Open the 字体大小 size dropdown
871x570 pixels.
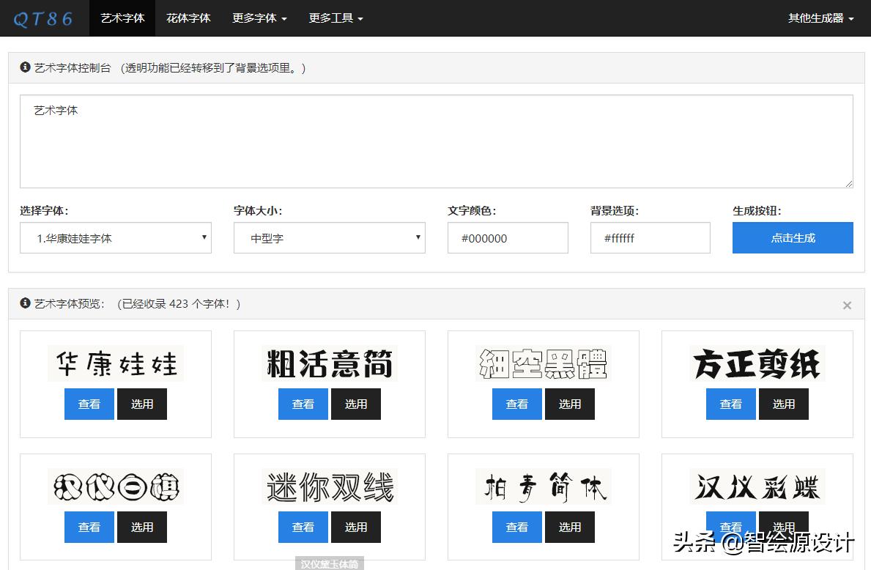click(329, 237)
